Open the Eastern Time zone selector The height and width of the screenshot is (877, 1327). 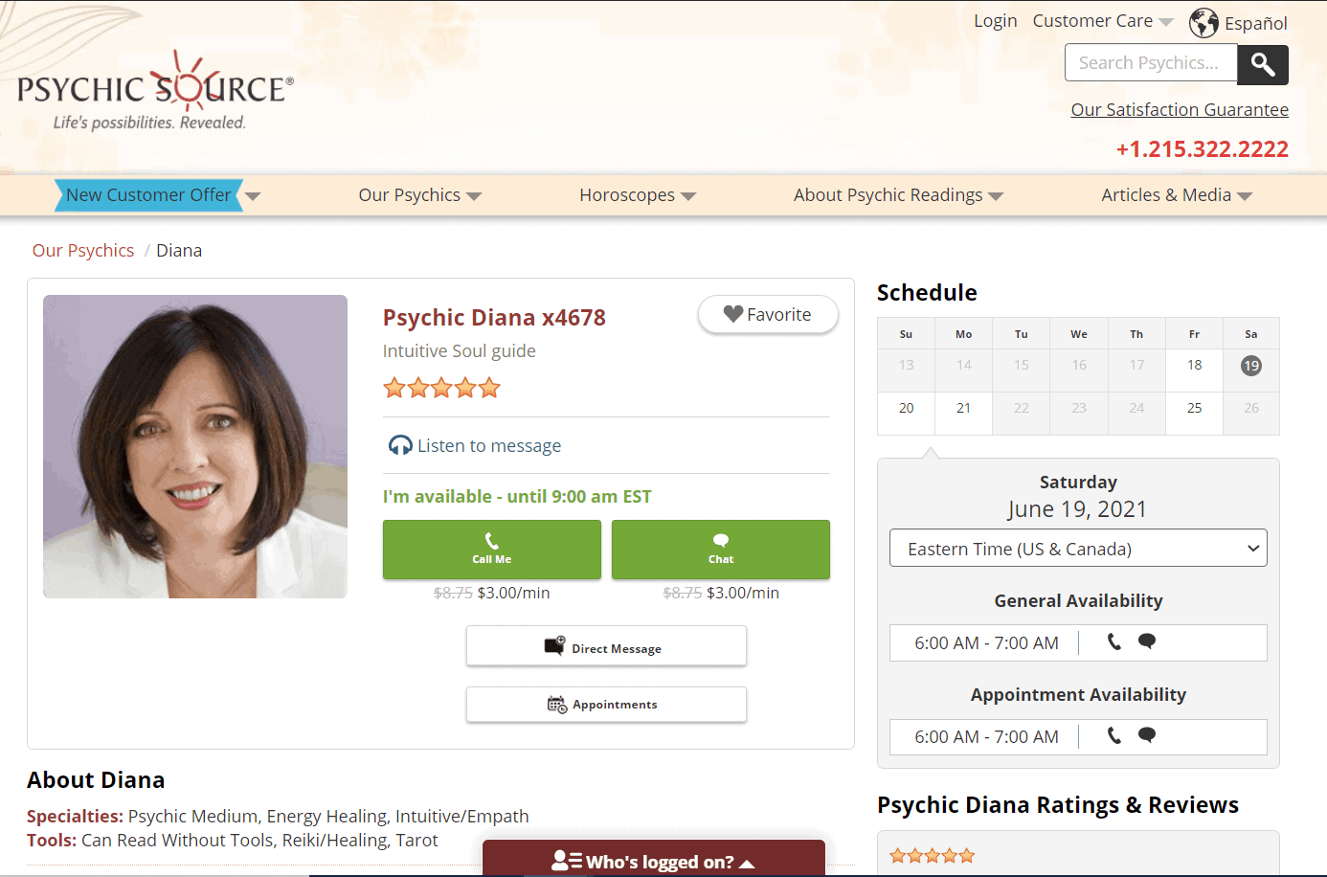click(1078, 549)
